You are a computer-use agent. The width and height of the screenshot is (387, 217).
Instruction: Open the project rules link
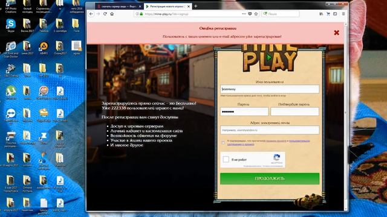[276, 141]
